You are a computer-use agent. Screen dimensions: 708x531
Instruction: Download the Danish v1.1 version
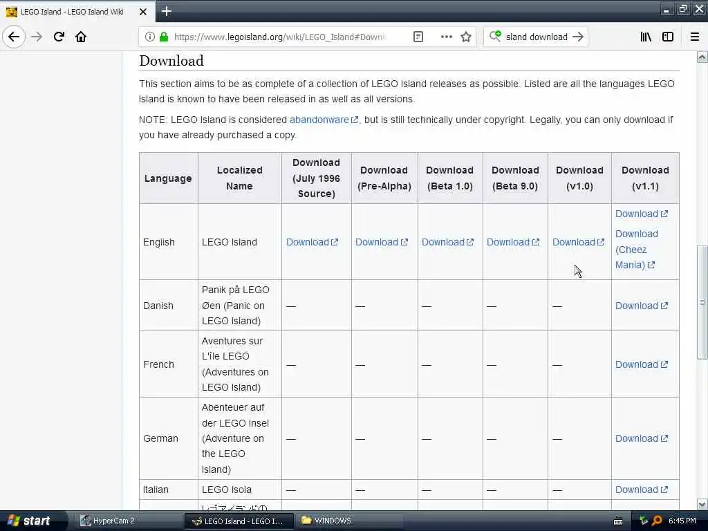coord(642,306)
